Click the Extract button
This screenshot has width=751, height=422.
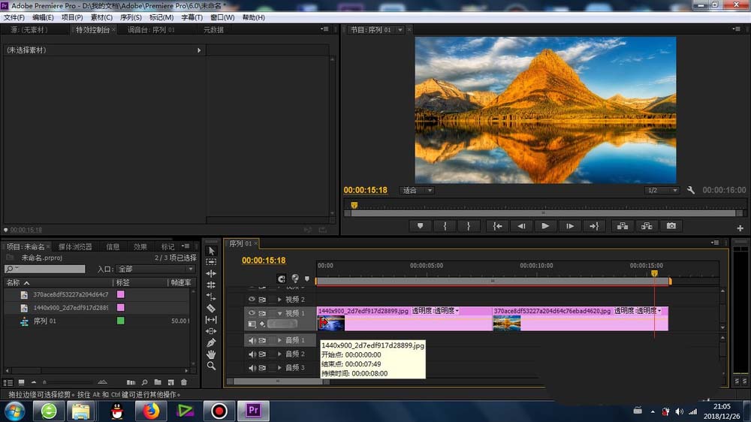coord(647,226)
